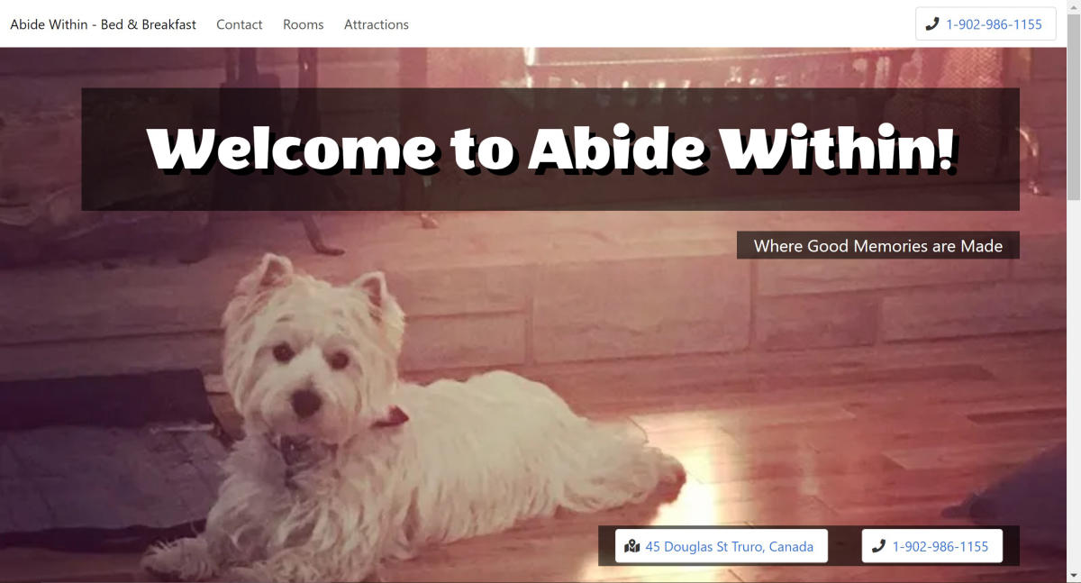
Task: Open the 45 Douglas St Truro, Canada address
Action: [x=721, y=546]
